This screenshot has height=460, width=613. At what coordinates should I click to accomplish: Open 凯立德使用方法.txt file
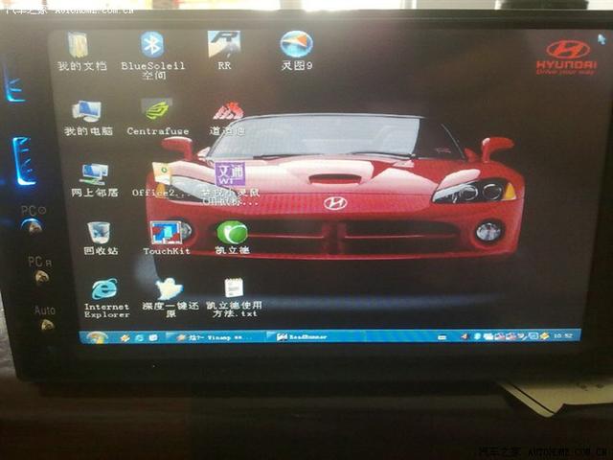(x=234, y=287)
